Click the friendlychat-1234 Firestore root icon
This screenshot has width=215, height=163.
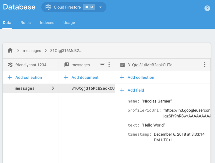10,65
